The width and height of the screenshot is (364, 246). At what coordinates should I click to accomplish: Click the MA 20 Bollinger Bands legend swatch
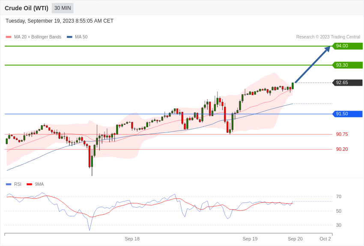pos(9,37)
